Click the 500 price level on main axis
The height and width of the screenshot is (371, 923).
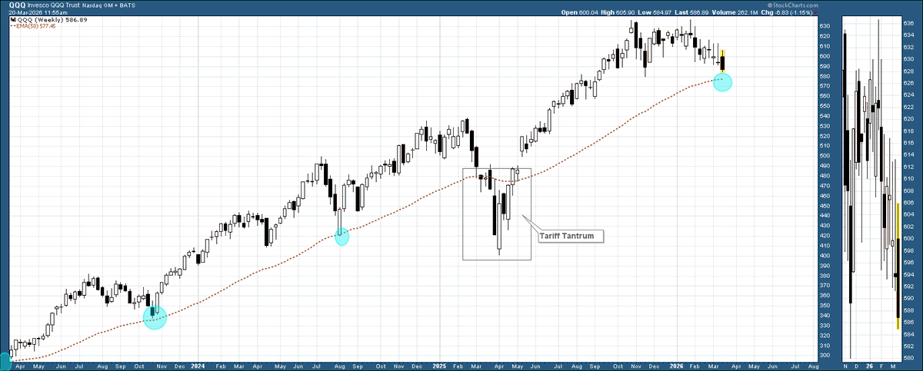tap(825, 156)
